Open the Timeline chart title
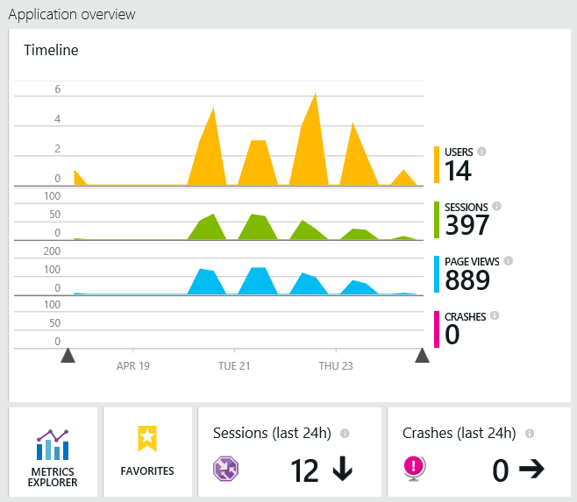 51,50
